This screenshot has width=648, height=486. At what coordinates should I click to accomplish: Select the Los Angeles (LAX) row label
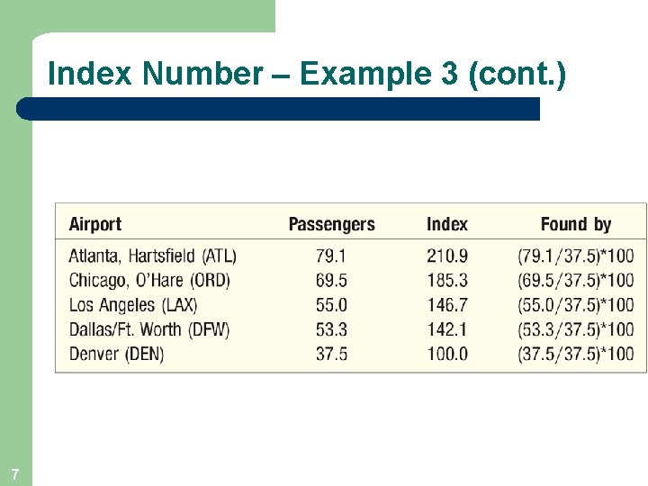coord(133,305)
